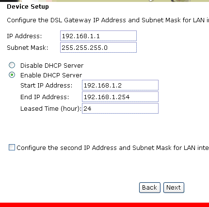
Task: Click the 'End IP Address:' label
Action: pyautogui.click(x=45, y=97)
